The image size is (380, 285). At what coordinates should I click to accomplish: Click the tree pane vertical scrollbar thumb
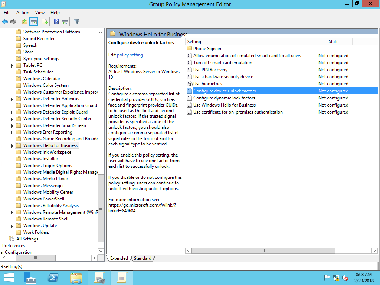[x=101, y=208]
